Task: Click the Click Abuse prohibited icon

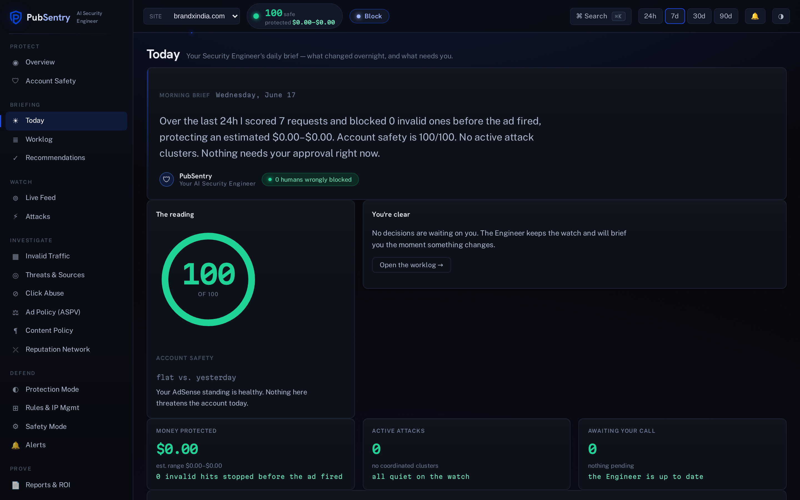Action: pyautogui.click(x=16, y=294)
